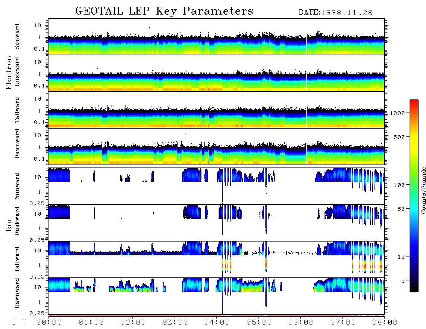Click the "U T" time axis label
The image size is (426, 329).
coord(19,322)
